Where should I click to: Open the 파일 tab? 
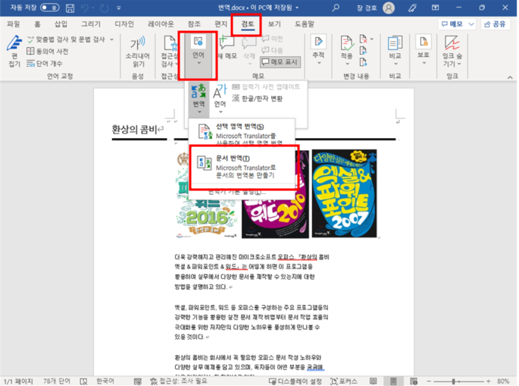(14, 24)
